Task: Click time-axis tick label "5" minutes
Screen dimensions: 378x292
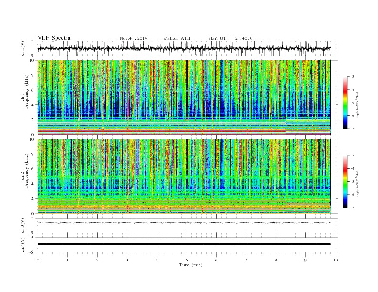Action: 187,260
